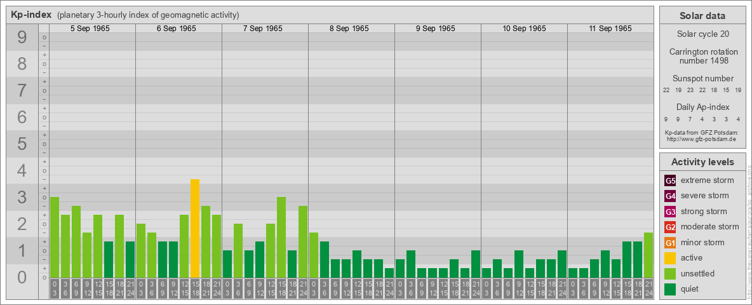Click the 0-3 hour bar on 5 Sep 1965

coord(55,238)
